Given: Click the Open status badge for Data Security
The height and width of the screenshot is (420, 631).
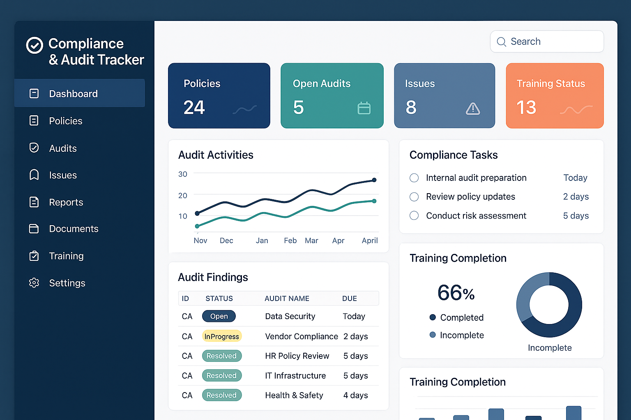Looking at the screenshot, I should [219, 316].
